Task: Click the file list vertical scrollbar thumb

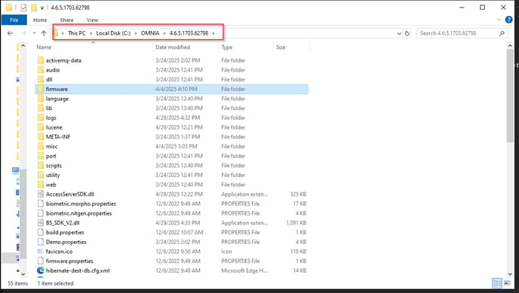Action: tap(510, 96)
